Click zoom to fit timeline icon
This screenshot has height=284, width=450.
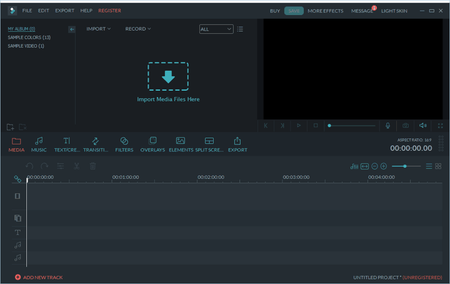click(x=364, y=166)
